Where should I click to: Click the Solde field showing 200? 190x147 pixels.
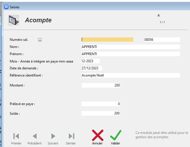(101, 113)
